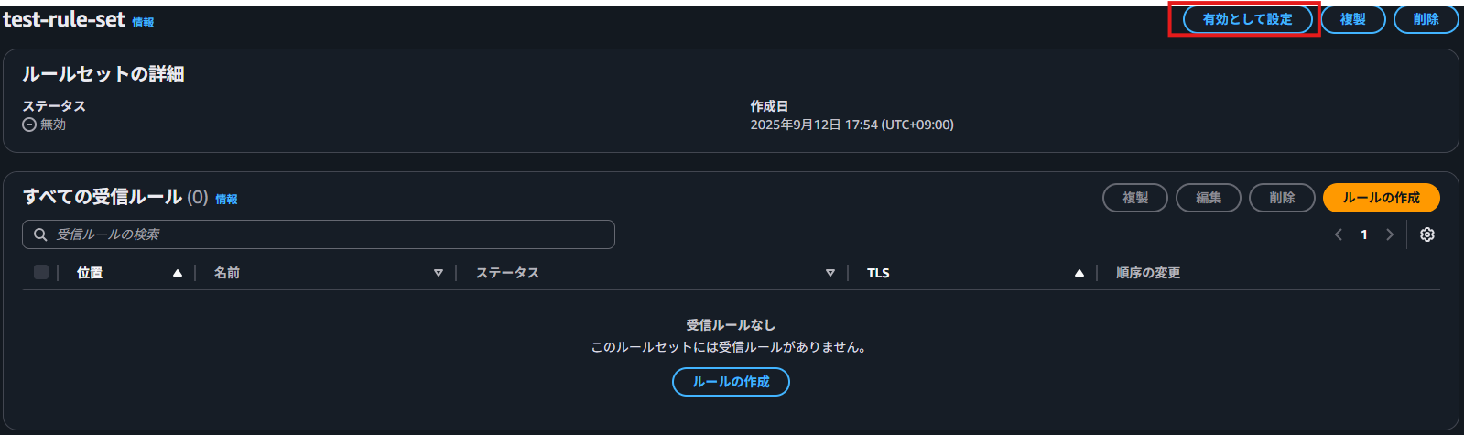The height and width of the screenshot is (435, 1464).
Task: Focus the 受信ルールの検索 search field
Action: [330, 234]
